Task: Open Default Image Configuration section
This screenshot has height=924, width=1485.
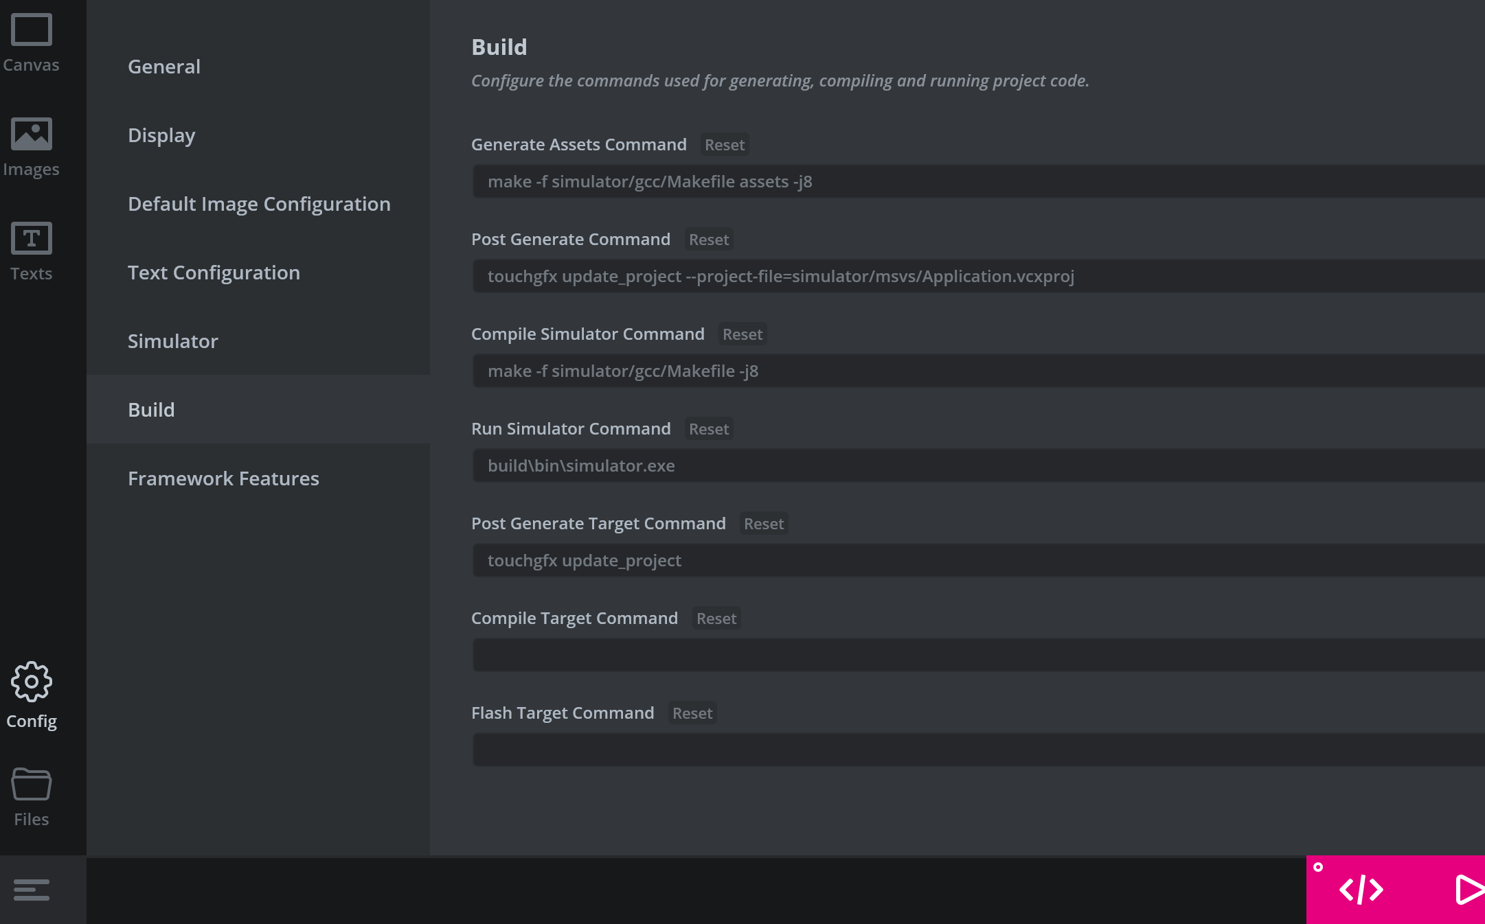Action: [259, 204]
